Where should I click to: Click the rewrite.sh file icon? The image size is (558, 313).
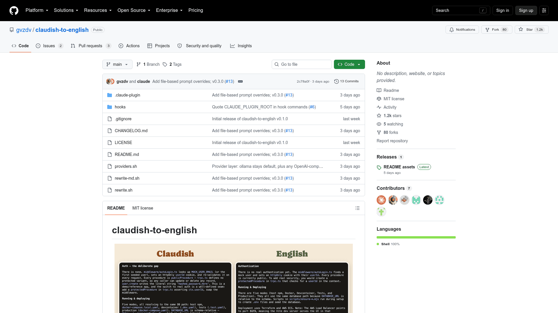coord(110,190)
